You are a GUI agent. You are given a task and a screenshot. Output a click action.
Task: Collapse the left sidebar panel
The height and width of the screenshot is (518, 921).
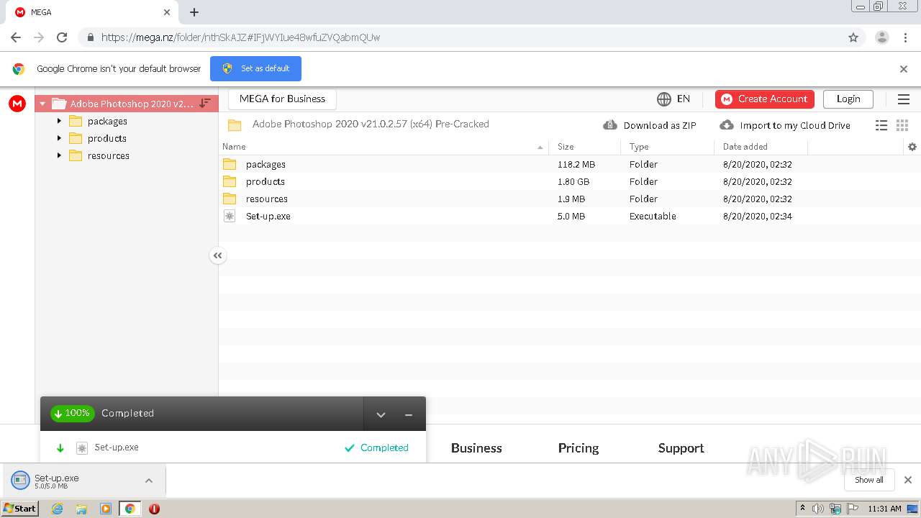[x=217, y=255]
